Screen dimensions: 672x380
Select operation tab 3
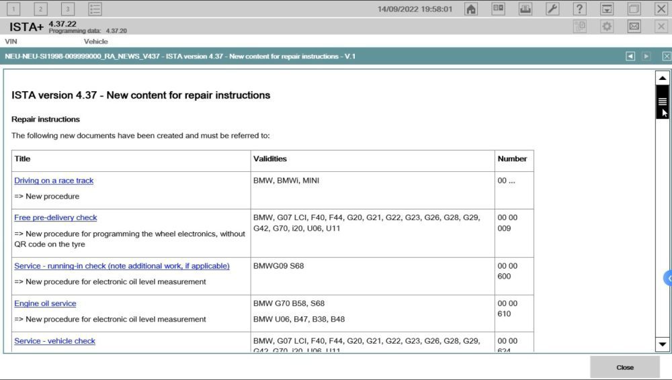click(x=68, y=9)
